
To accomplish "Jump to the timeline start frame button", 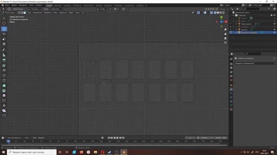I will tap(109, 138).
